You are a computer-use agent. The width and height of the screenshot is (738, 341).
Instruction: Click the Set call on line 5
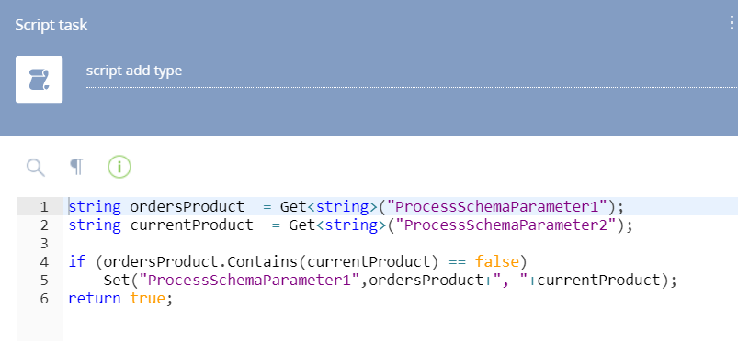click(117, 280)
